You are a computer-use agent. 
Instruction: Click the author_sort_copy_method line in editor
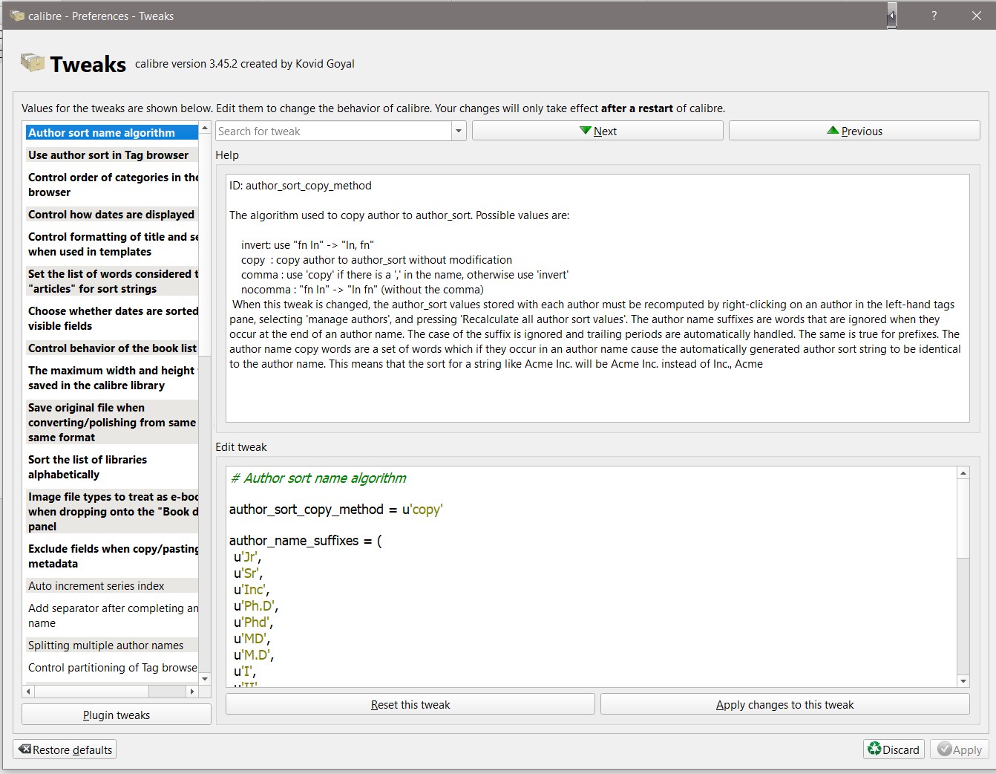335,510
